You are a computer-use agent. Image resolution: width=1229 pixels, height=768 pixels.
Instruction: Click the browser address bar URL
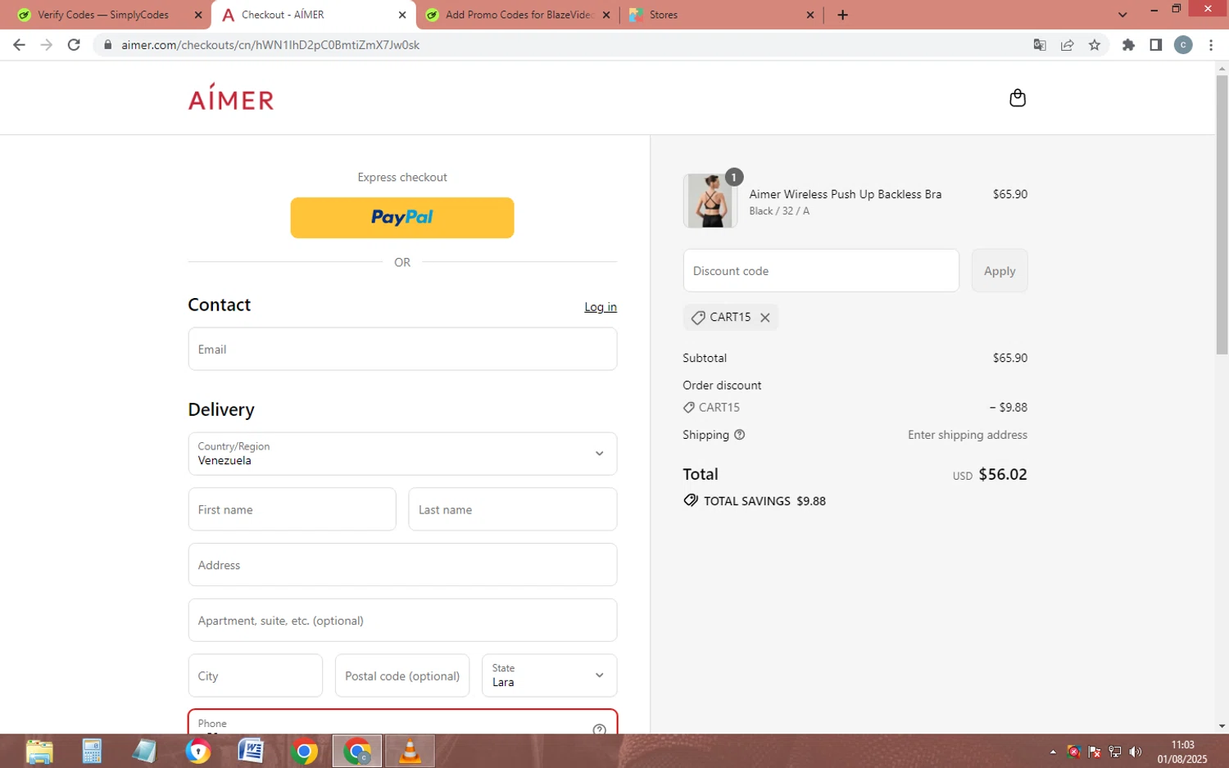click(x=270, y=45)
